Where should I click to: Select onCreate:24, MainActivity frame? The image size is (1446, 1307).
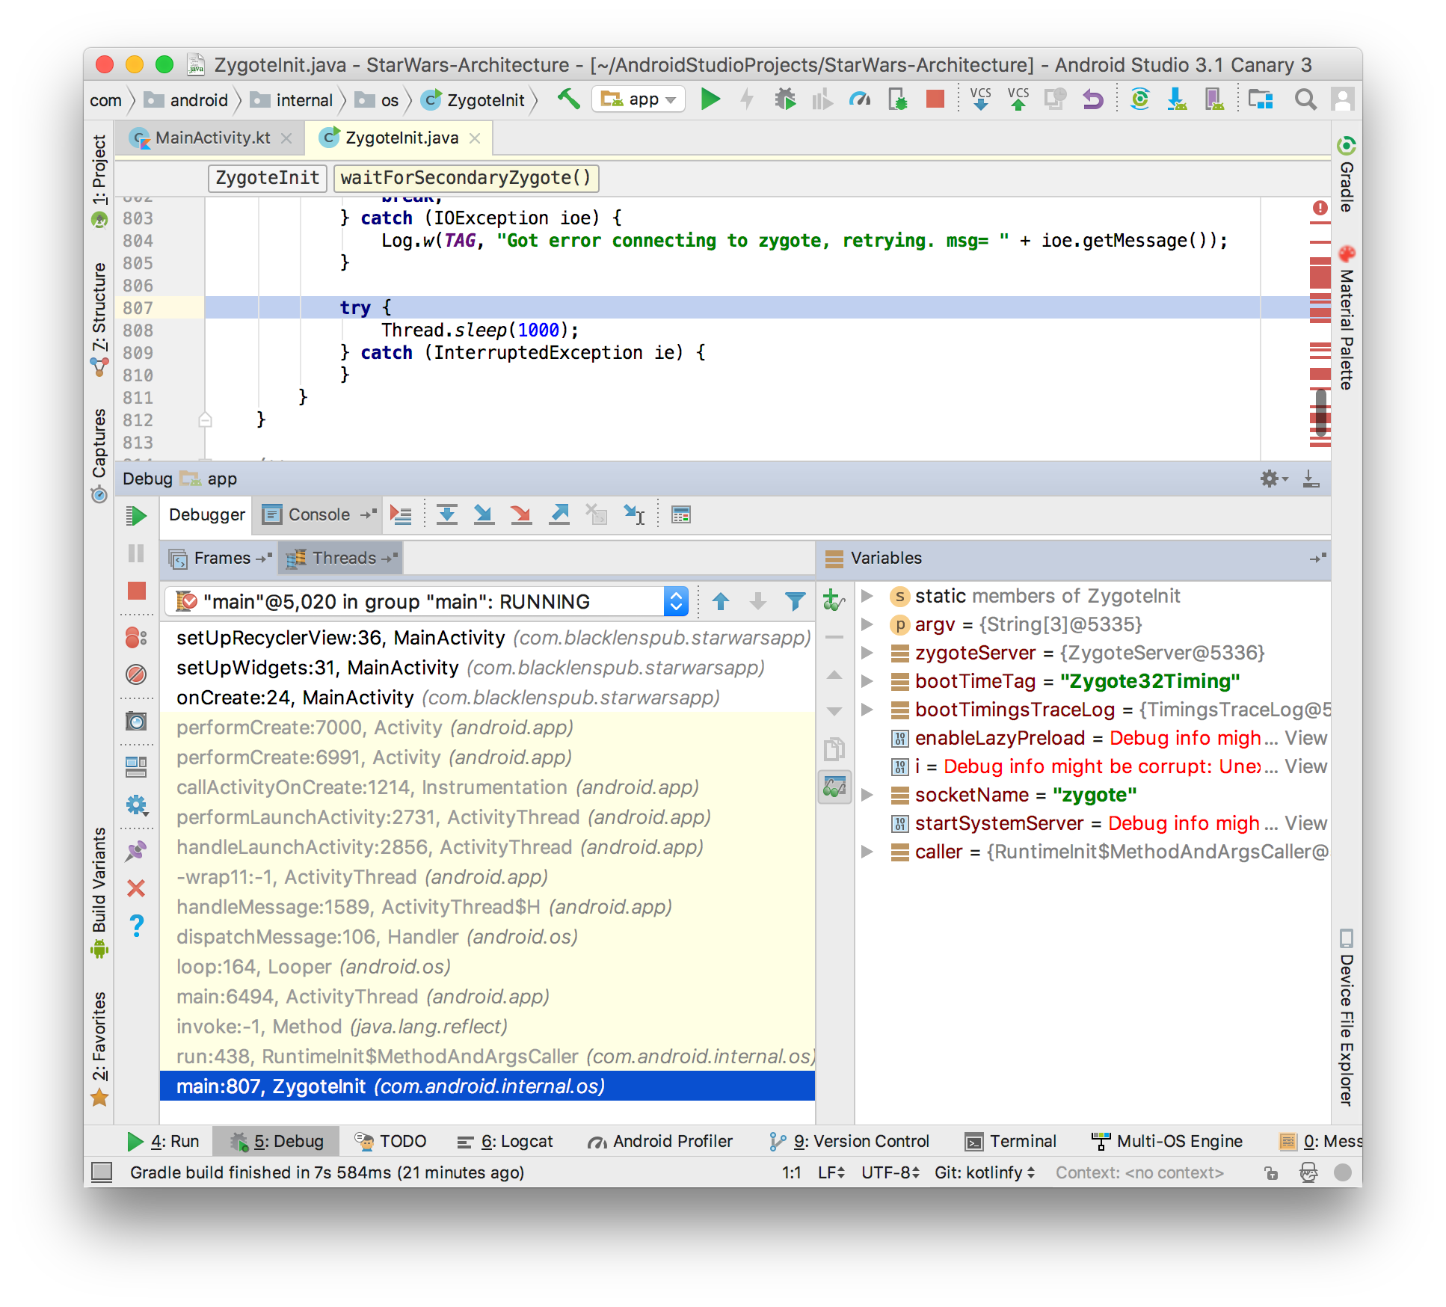tap(487, 698)
